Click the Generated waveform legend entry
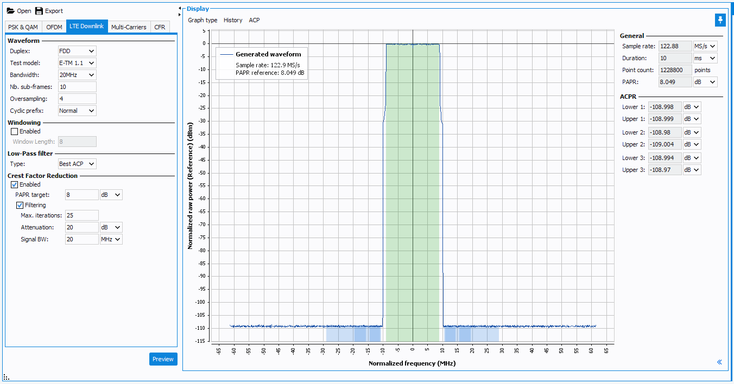734x384 pixels. click(x=268, y=54)
